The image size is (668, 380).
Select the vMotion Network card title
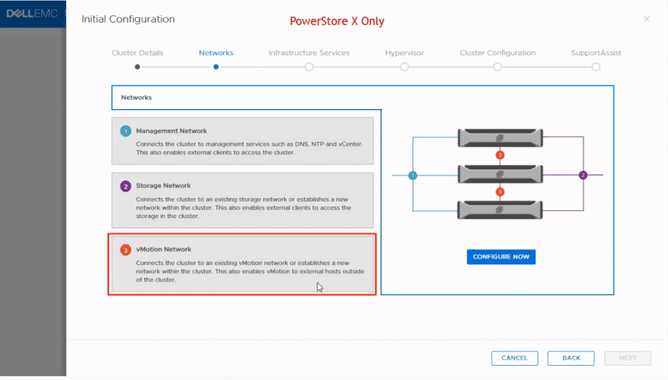(x=164, y=249)
